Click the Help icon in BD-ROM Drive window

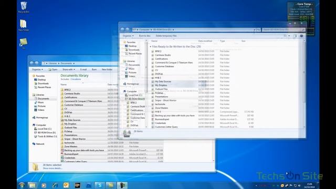point(301,36)
